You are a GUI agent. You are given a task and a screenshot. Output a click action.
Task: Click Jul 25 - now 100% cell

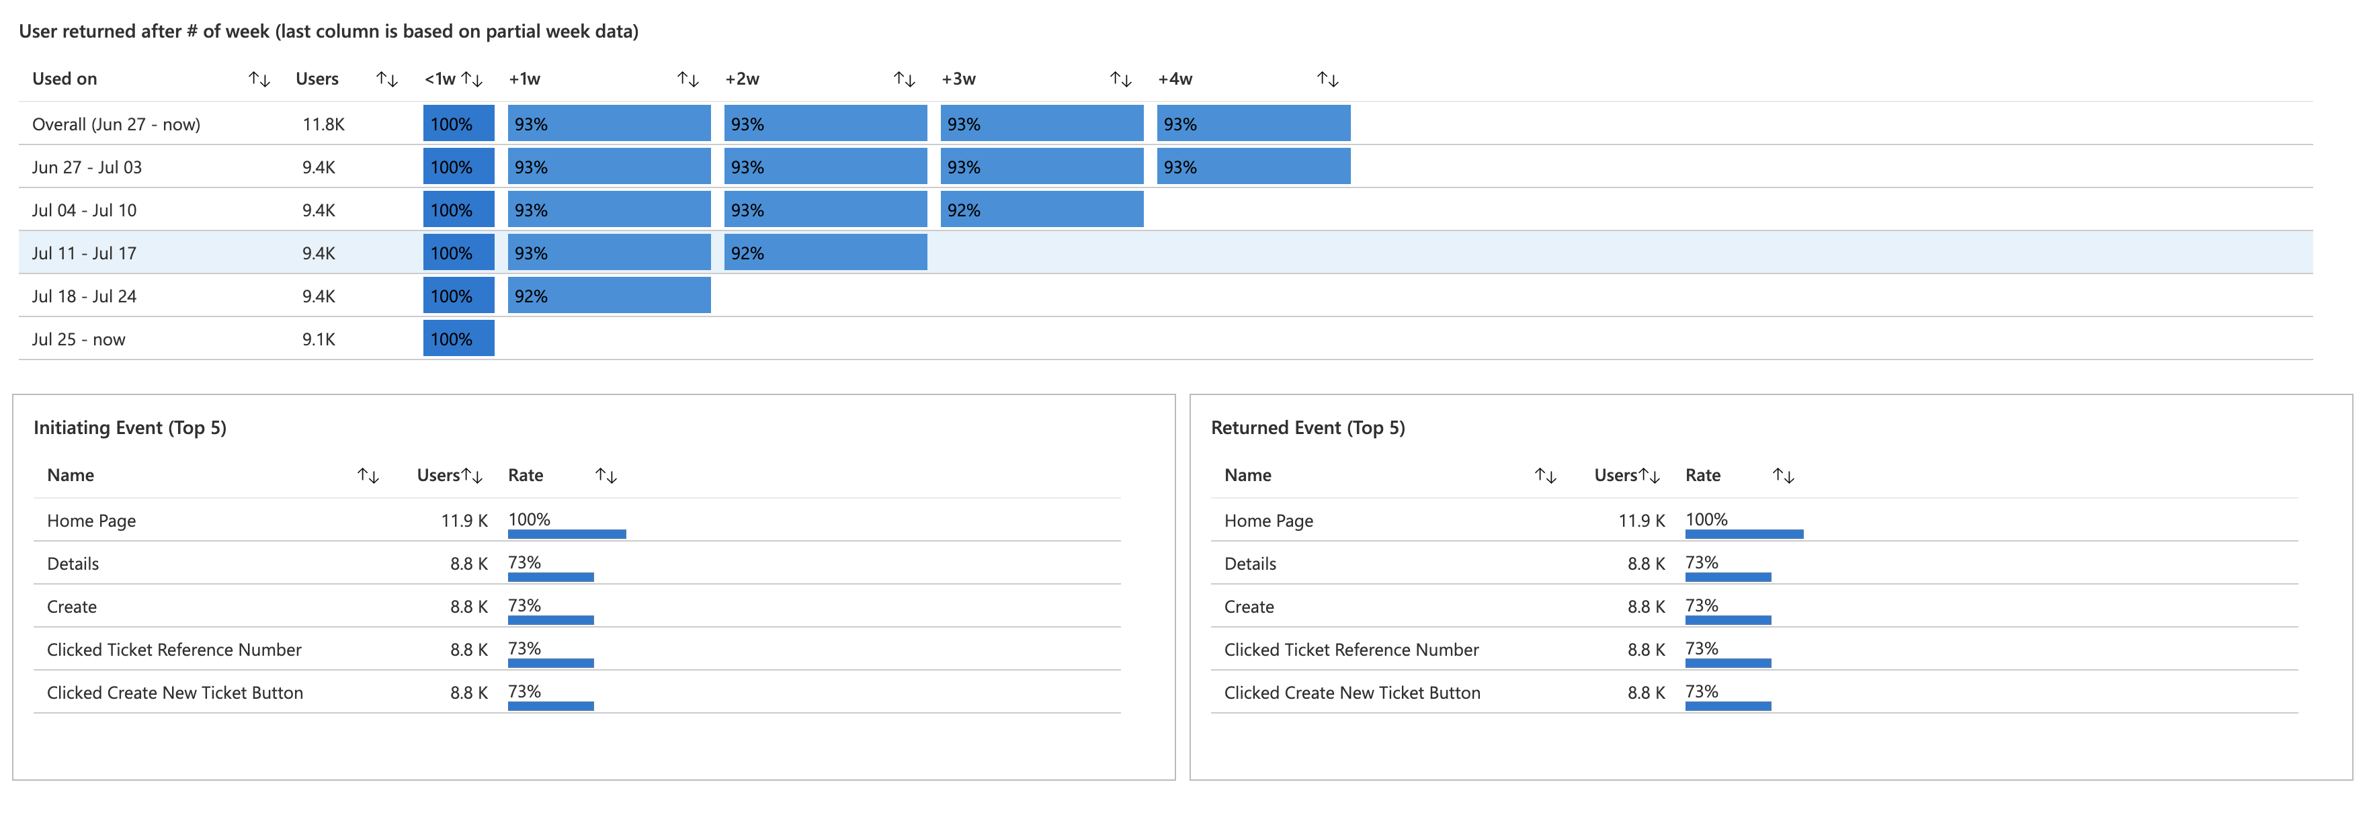coord(458,339)
